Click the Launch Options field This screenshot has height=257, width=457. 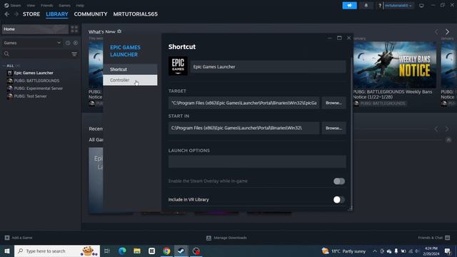click(257, 161)
